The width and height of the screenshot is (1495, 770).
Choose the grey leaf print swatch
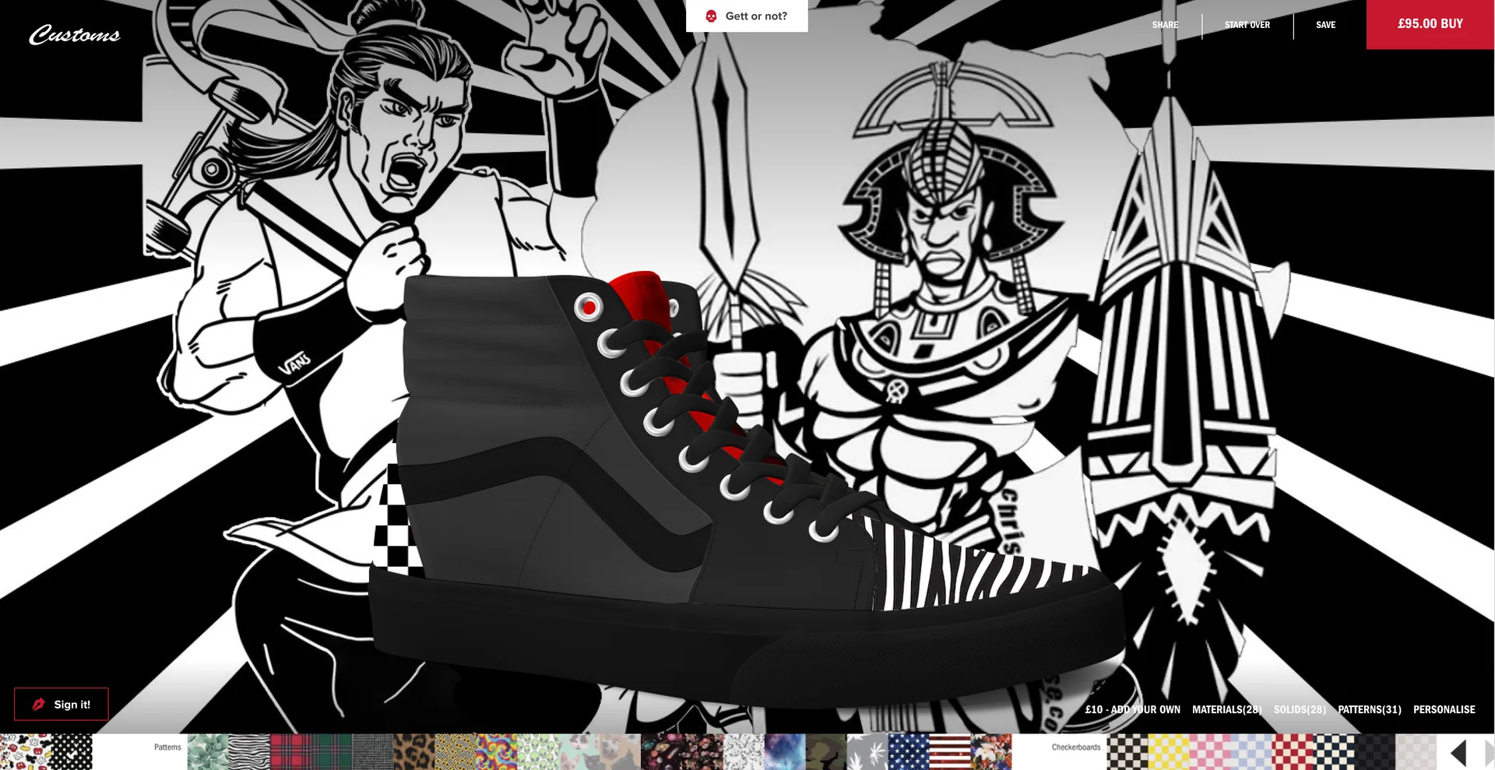(867, 752)
